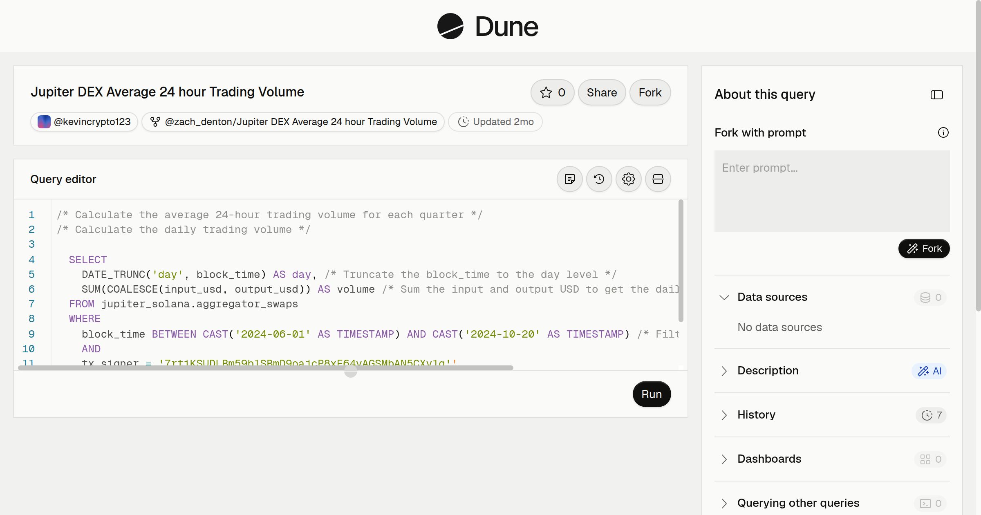Click the black Fork button under the prompt

(x=924, y=249)
